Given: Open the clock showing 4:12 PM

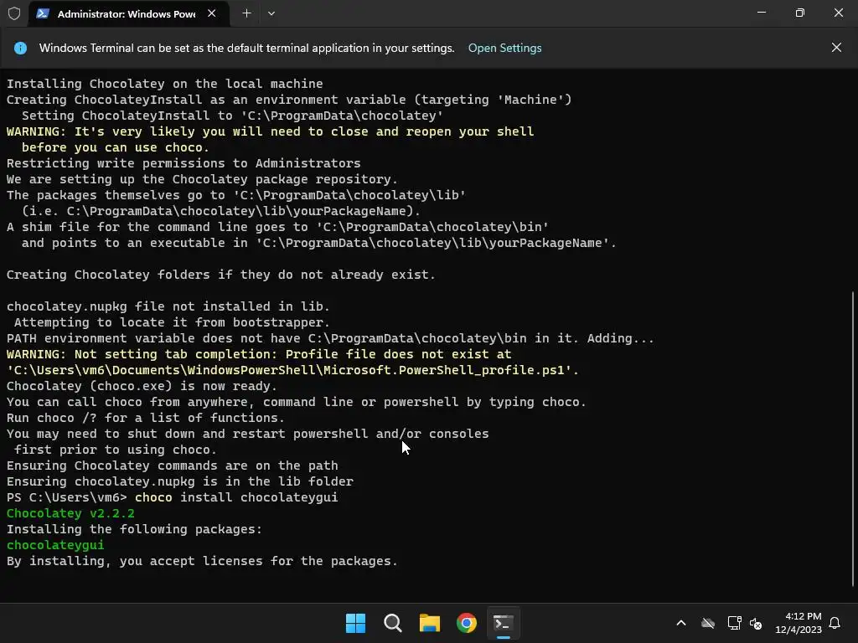Looking at the screenshot, I should click(x=799, y=623).
